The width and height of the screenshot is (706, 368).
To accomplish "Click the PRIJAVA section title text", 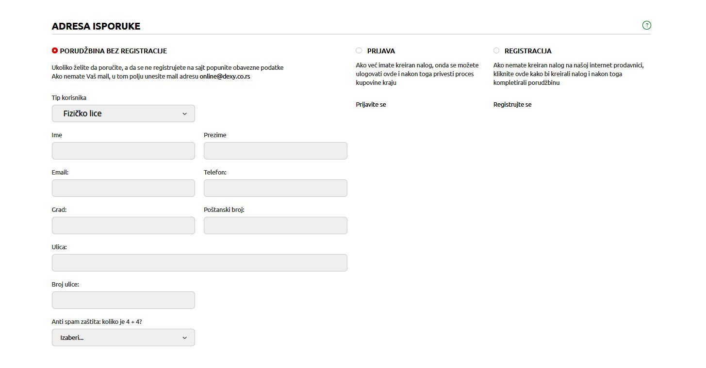I will pyautogui.click(x=381, y=50).
